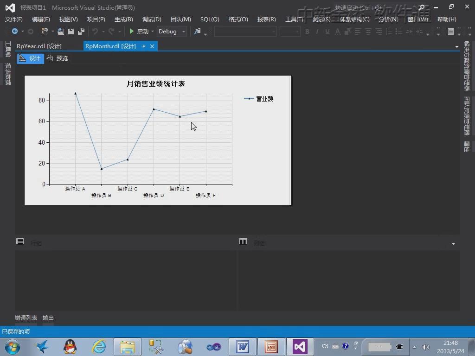The image size is (475, 356).
Task: Open the 项目(P) menu
Action: [96, 19]
